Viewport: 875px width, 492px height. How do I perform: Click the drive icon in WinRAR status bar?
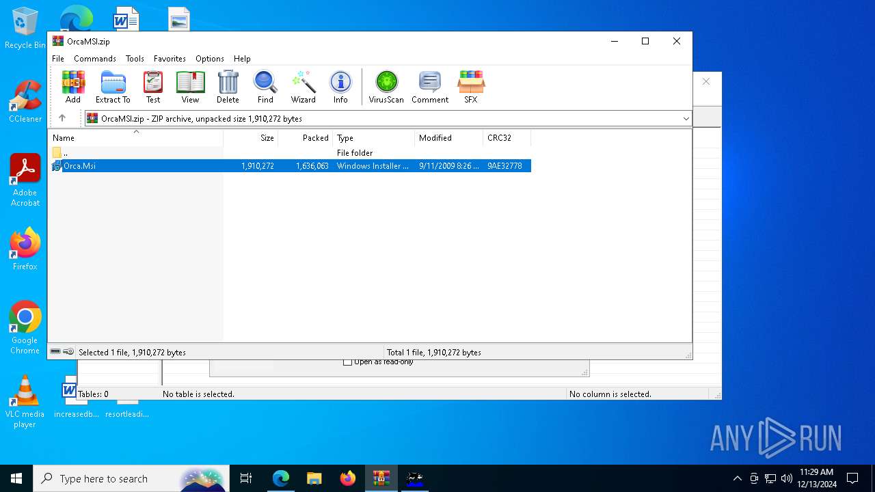pos(55,352)
